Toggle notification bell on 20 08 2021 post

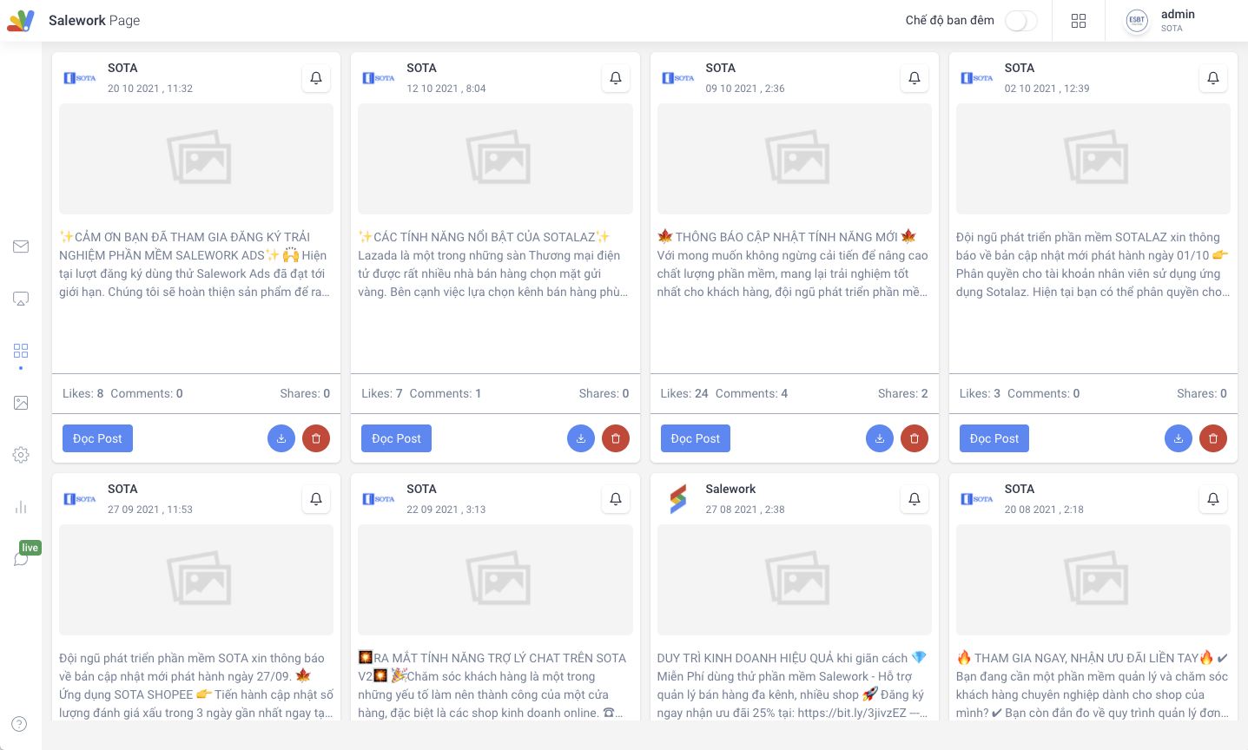1213,499
